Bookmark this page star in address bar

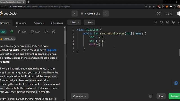point(154,6)
